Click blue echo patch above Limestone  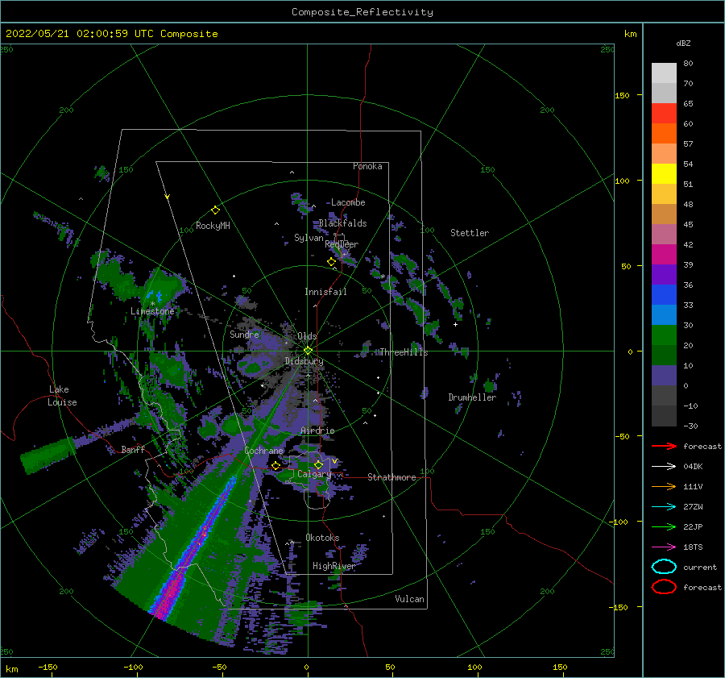155,295
